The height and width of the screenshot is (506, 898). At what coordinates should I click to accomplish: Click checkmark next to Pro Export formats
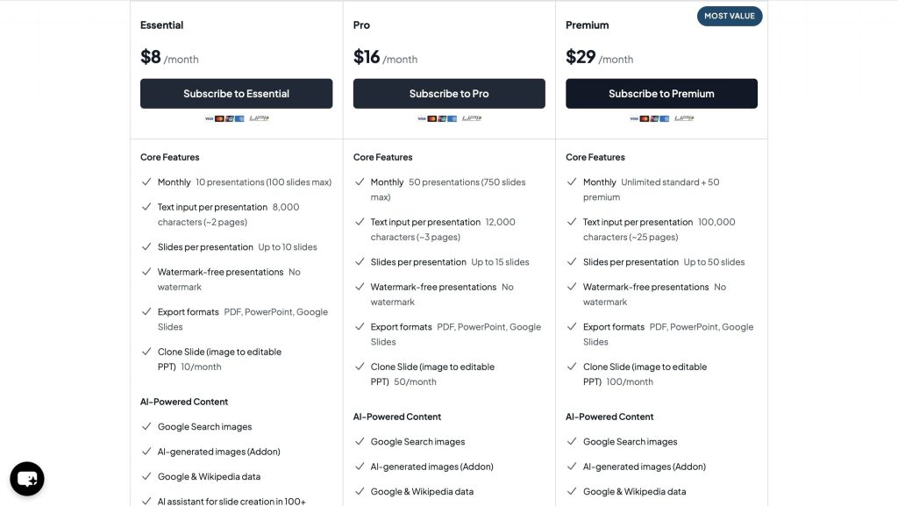point(360,327)
